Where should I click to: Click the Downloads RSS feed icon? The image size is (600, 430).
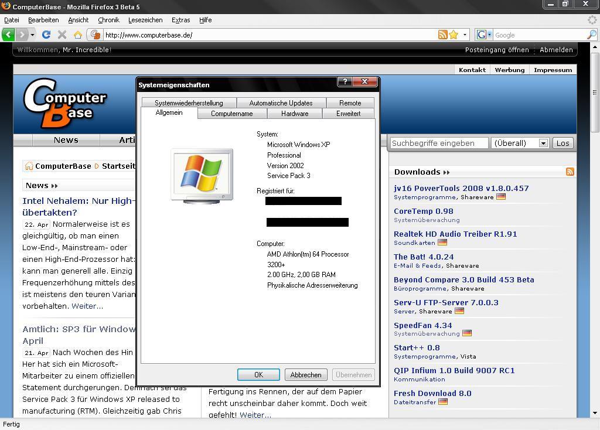click(x=570, y=172)
